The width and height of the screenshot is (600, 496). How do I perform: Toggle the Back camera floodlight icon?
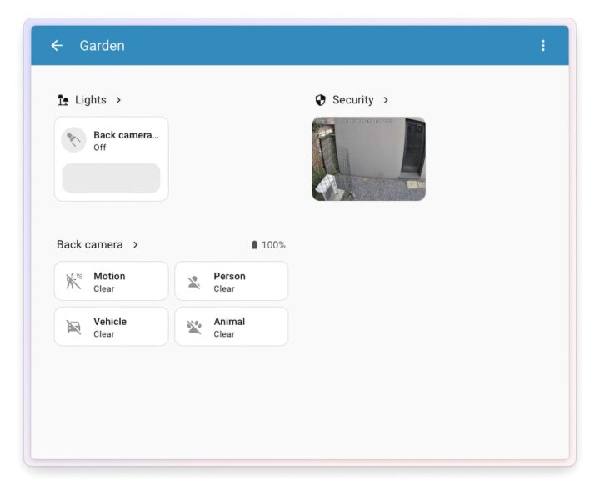click(x=73, y=140)
